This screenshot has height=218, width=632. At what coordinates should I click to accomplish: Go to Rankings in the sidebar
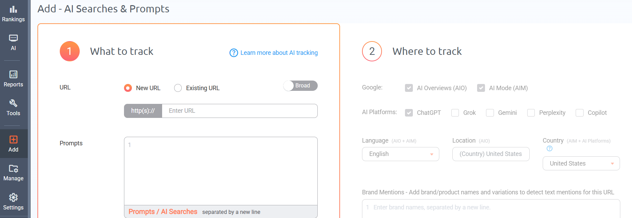[13, 20]
